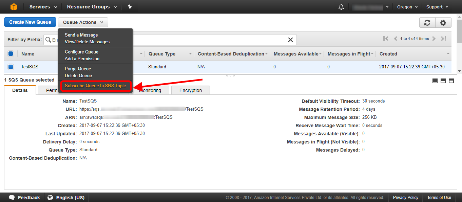Select Add a Permission
The image size is (462, 202).
coord(82,59)
